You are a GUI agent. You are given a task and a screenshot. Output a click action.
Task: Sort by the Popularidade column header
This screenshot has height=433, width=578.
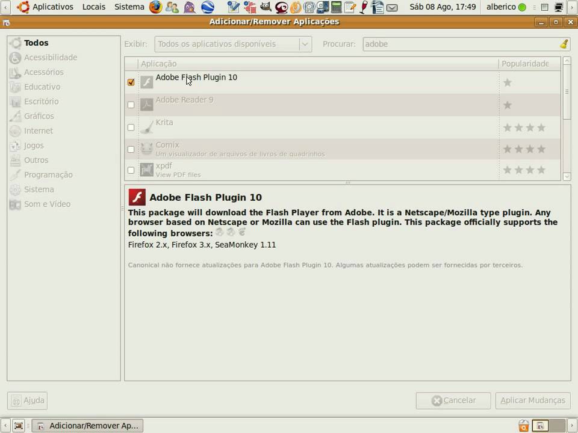[530, 64]
